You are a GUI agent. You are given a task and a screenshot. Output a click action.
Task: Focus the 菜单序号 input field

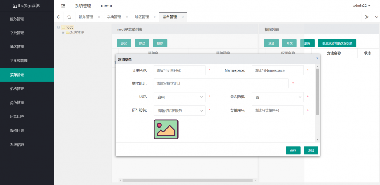277,110
